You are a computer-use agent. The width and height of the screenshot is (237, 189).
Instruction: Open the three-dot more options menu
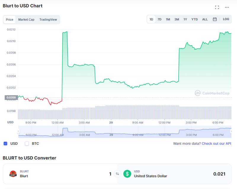click(x=227, y=7)
